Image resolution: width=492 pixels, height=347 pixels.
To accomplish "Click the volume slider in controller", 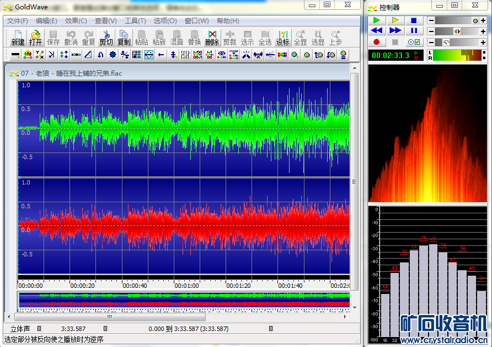I will click(x=456, y=20).
